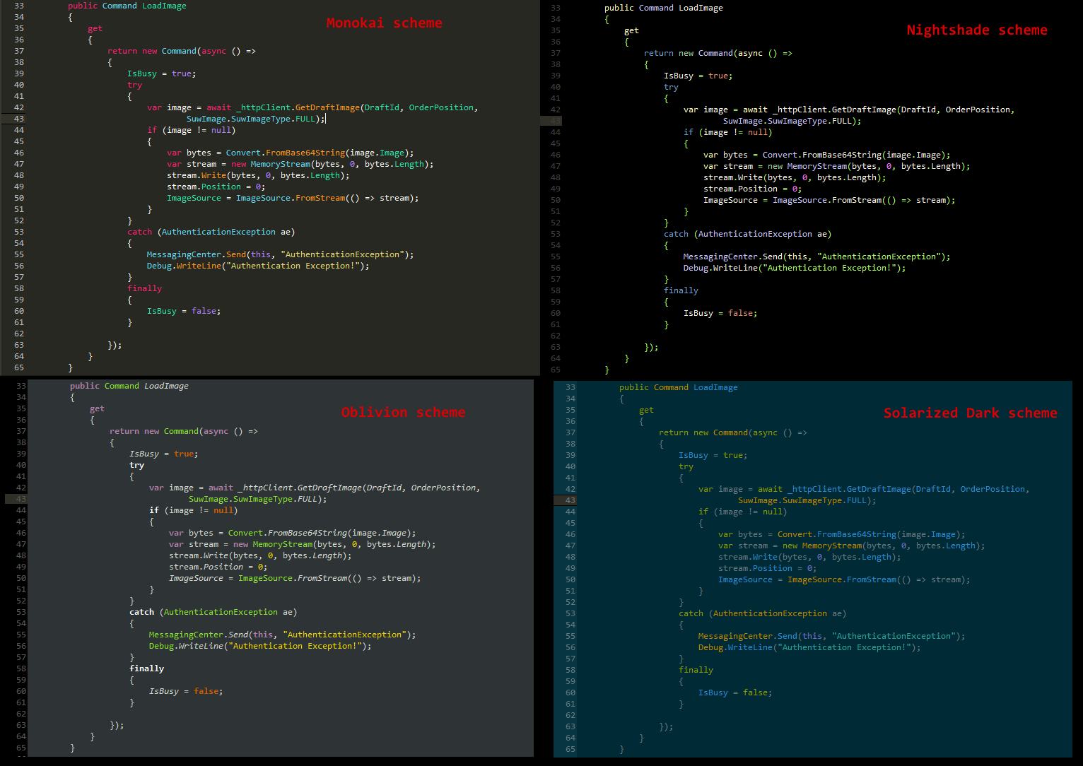
Task: Click bold 'if' keyword in Oblivion pane
Action: [154, 510]
